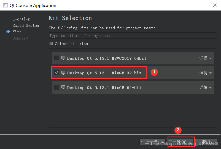
Task: Expand details for MSVC2017 64bit kit
Action: click(206, 58)
